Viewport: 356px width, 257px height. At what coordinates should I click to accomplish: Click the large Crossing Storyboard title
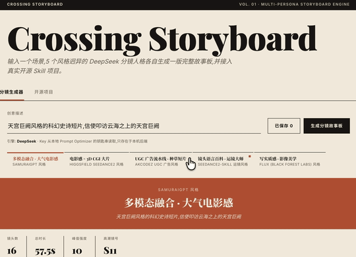tap(162, 40)
